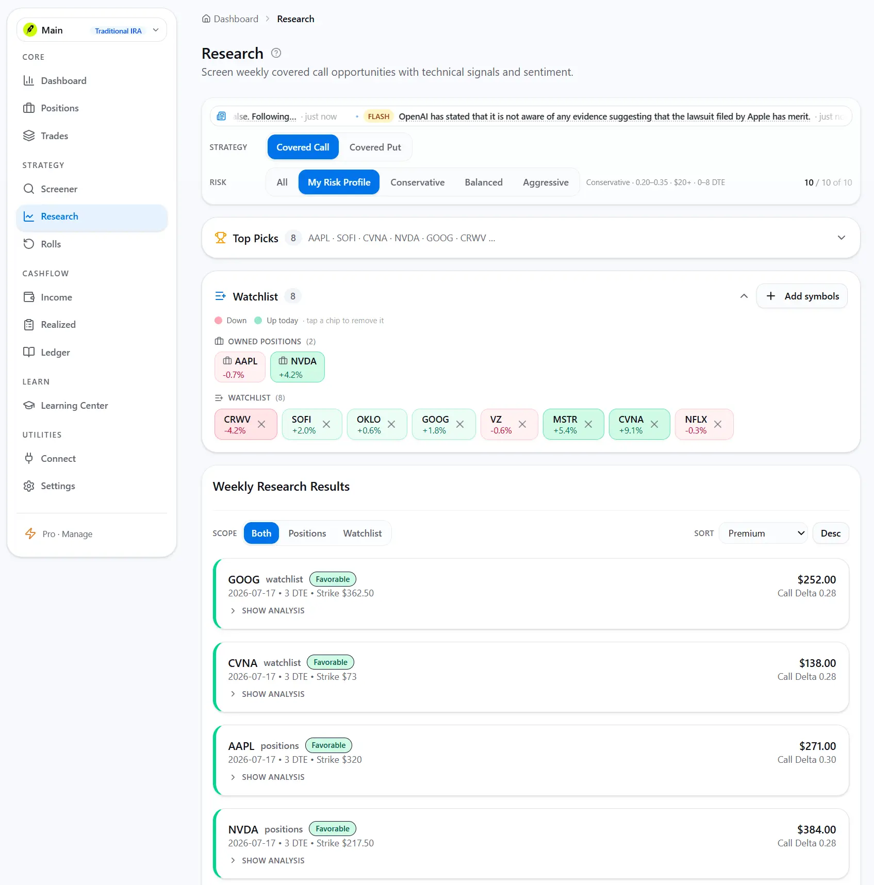Click the Dashboard bar chart icon in sidebar
The width and height of the screenshot is (874, 885).
[29, 80]
